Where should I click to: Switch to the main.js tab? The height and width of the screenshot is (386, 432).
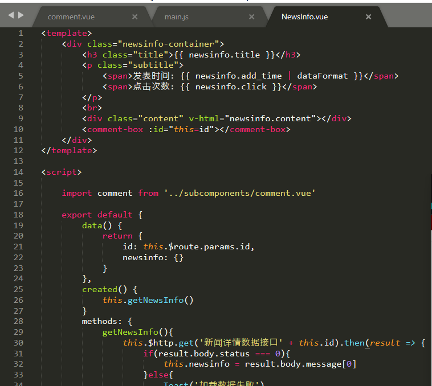click(x=176, y=17)
